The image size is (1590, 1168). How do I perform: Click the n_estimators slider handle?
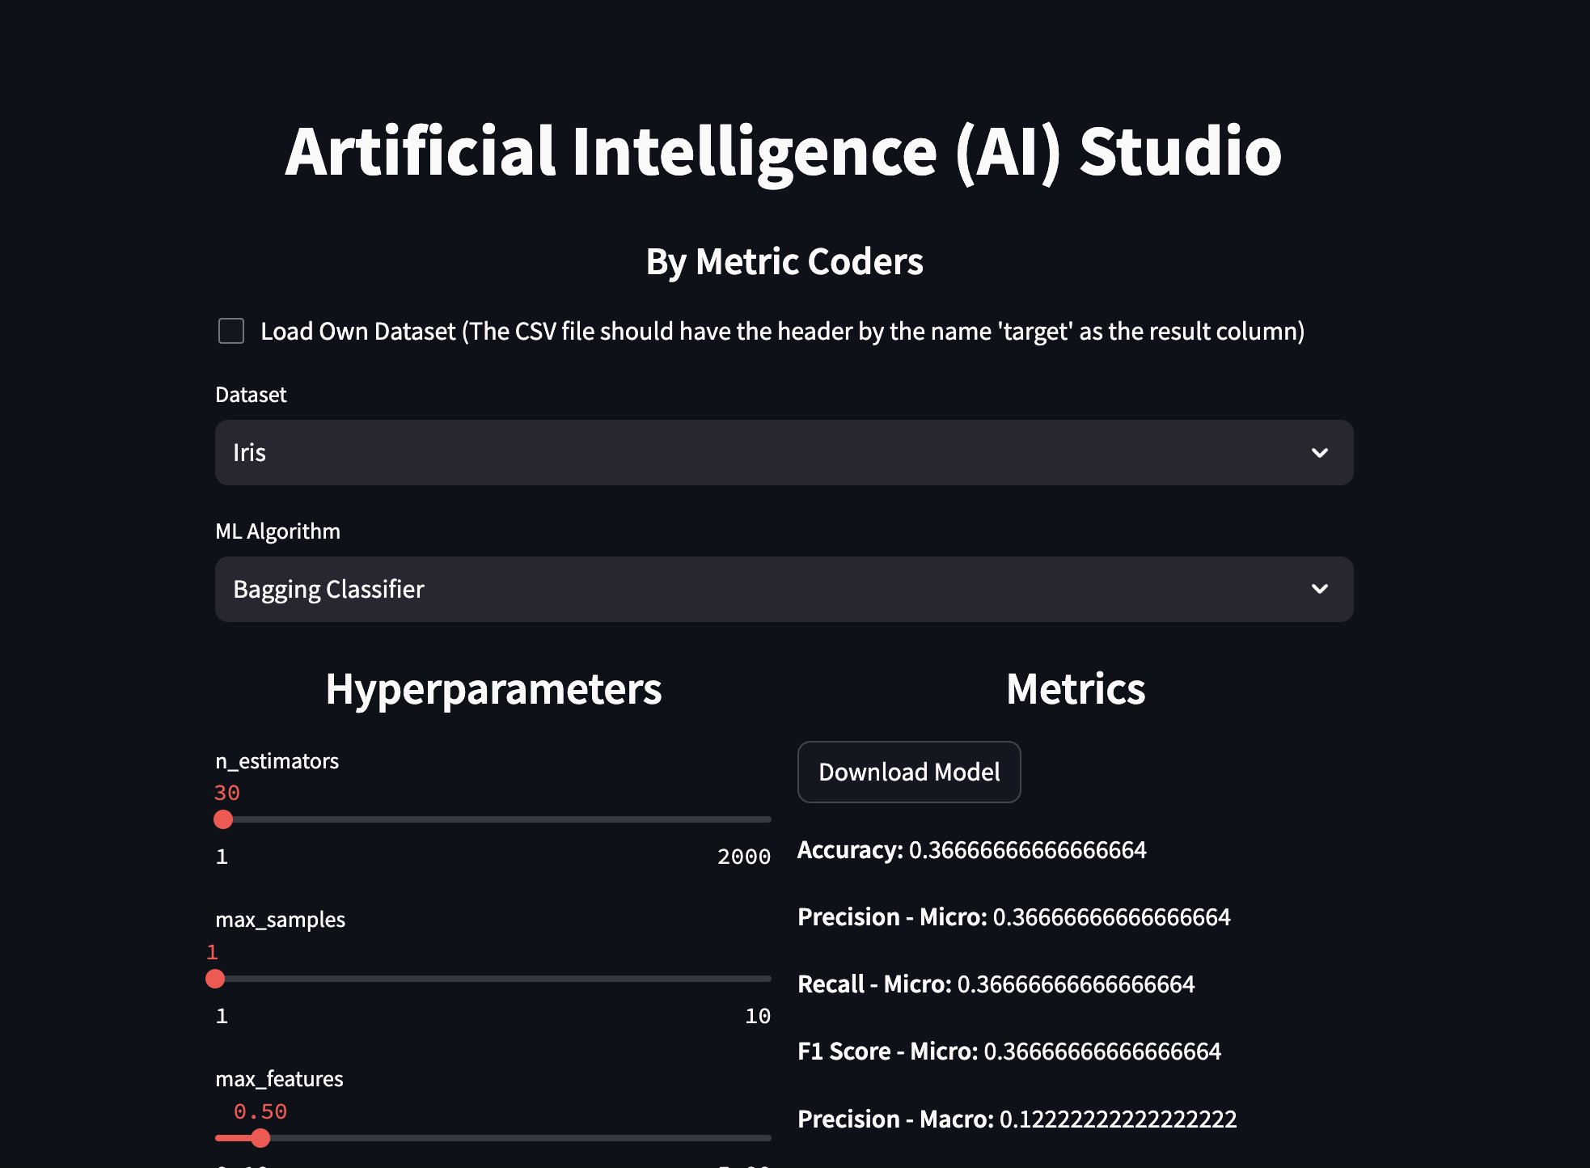[x=223, y=819]
